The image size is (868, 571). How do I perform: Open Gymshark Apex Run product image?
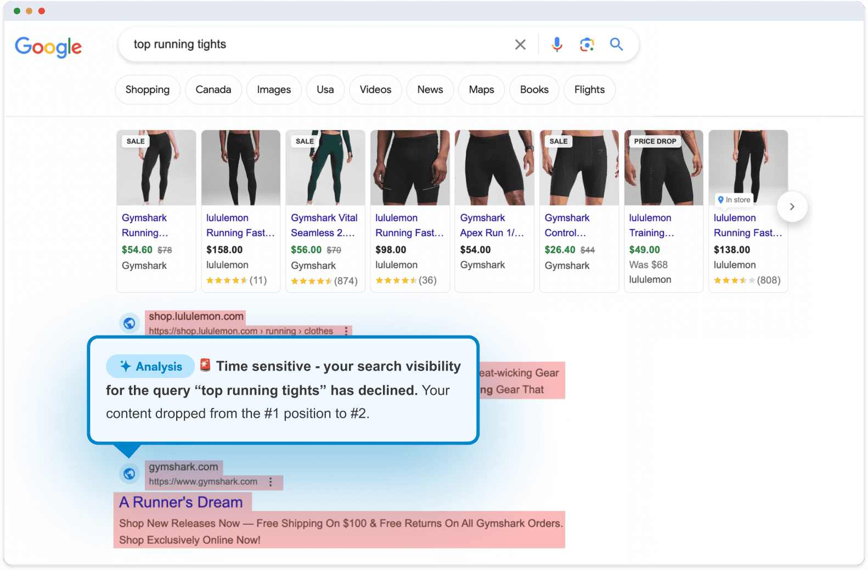pyautogui.click(x=494, y=168)
